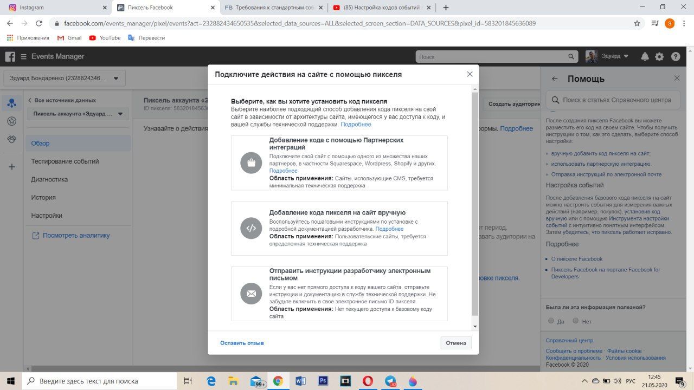Open использовать партнерскую интеграцию help link
694x390 pixels.
pos(601,164)
